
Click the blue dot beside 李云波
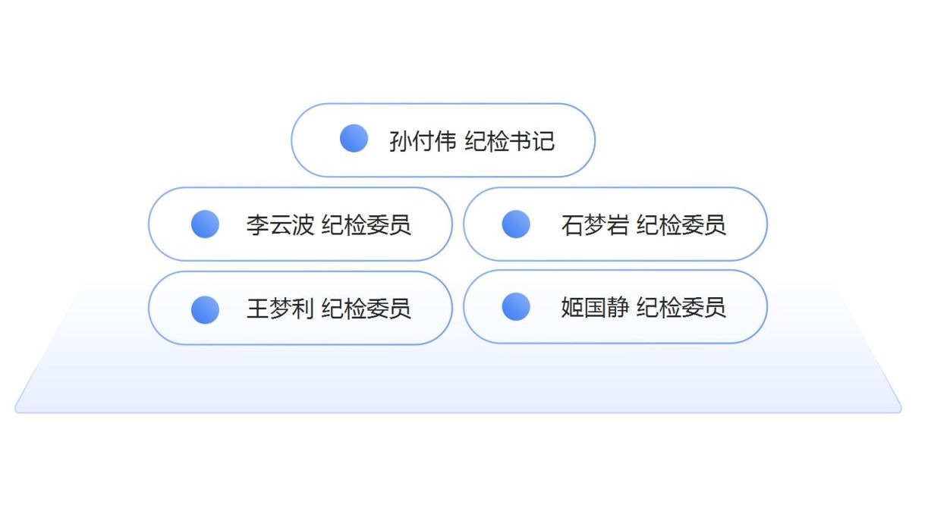coord(205,224)
